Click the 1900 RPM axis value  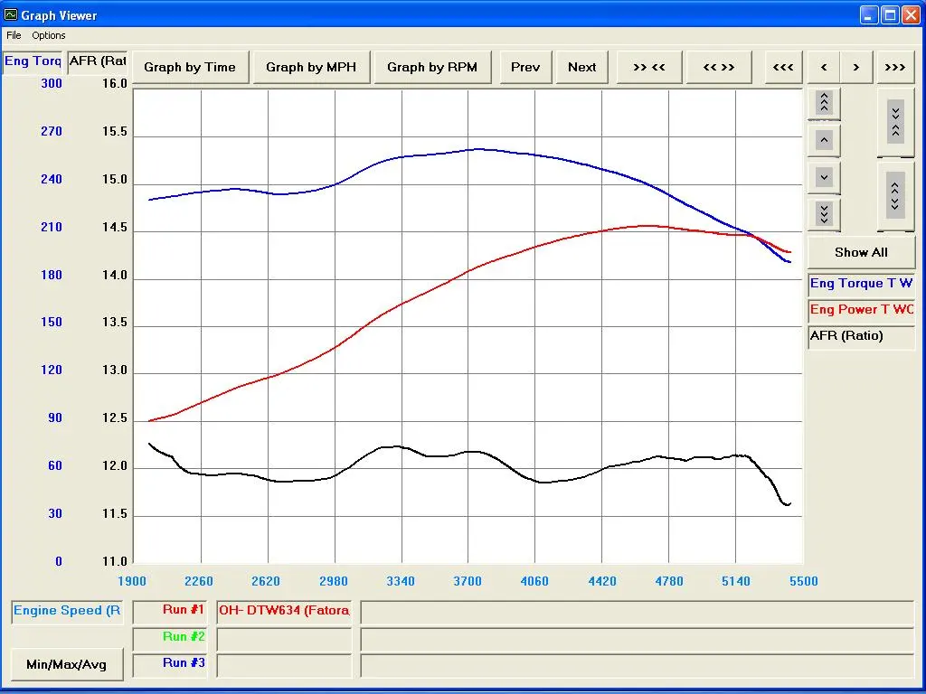132,582
